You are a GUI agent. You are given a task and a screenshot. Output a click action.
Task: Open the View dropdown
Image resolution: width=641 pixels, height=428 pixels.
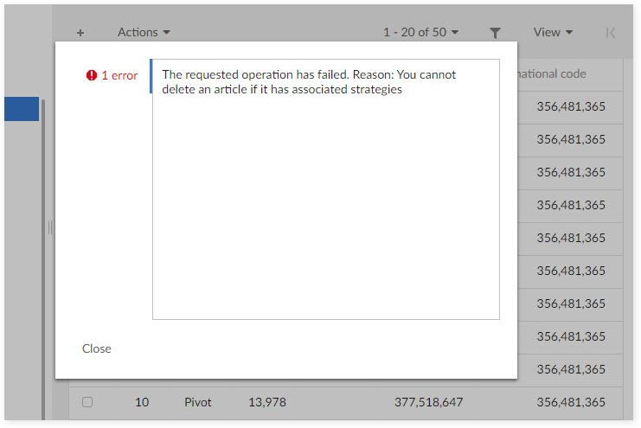click(x=553, y=32)
